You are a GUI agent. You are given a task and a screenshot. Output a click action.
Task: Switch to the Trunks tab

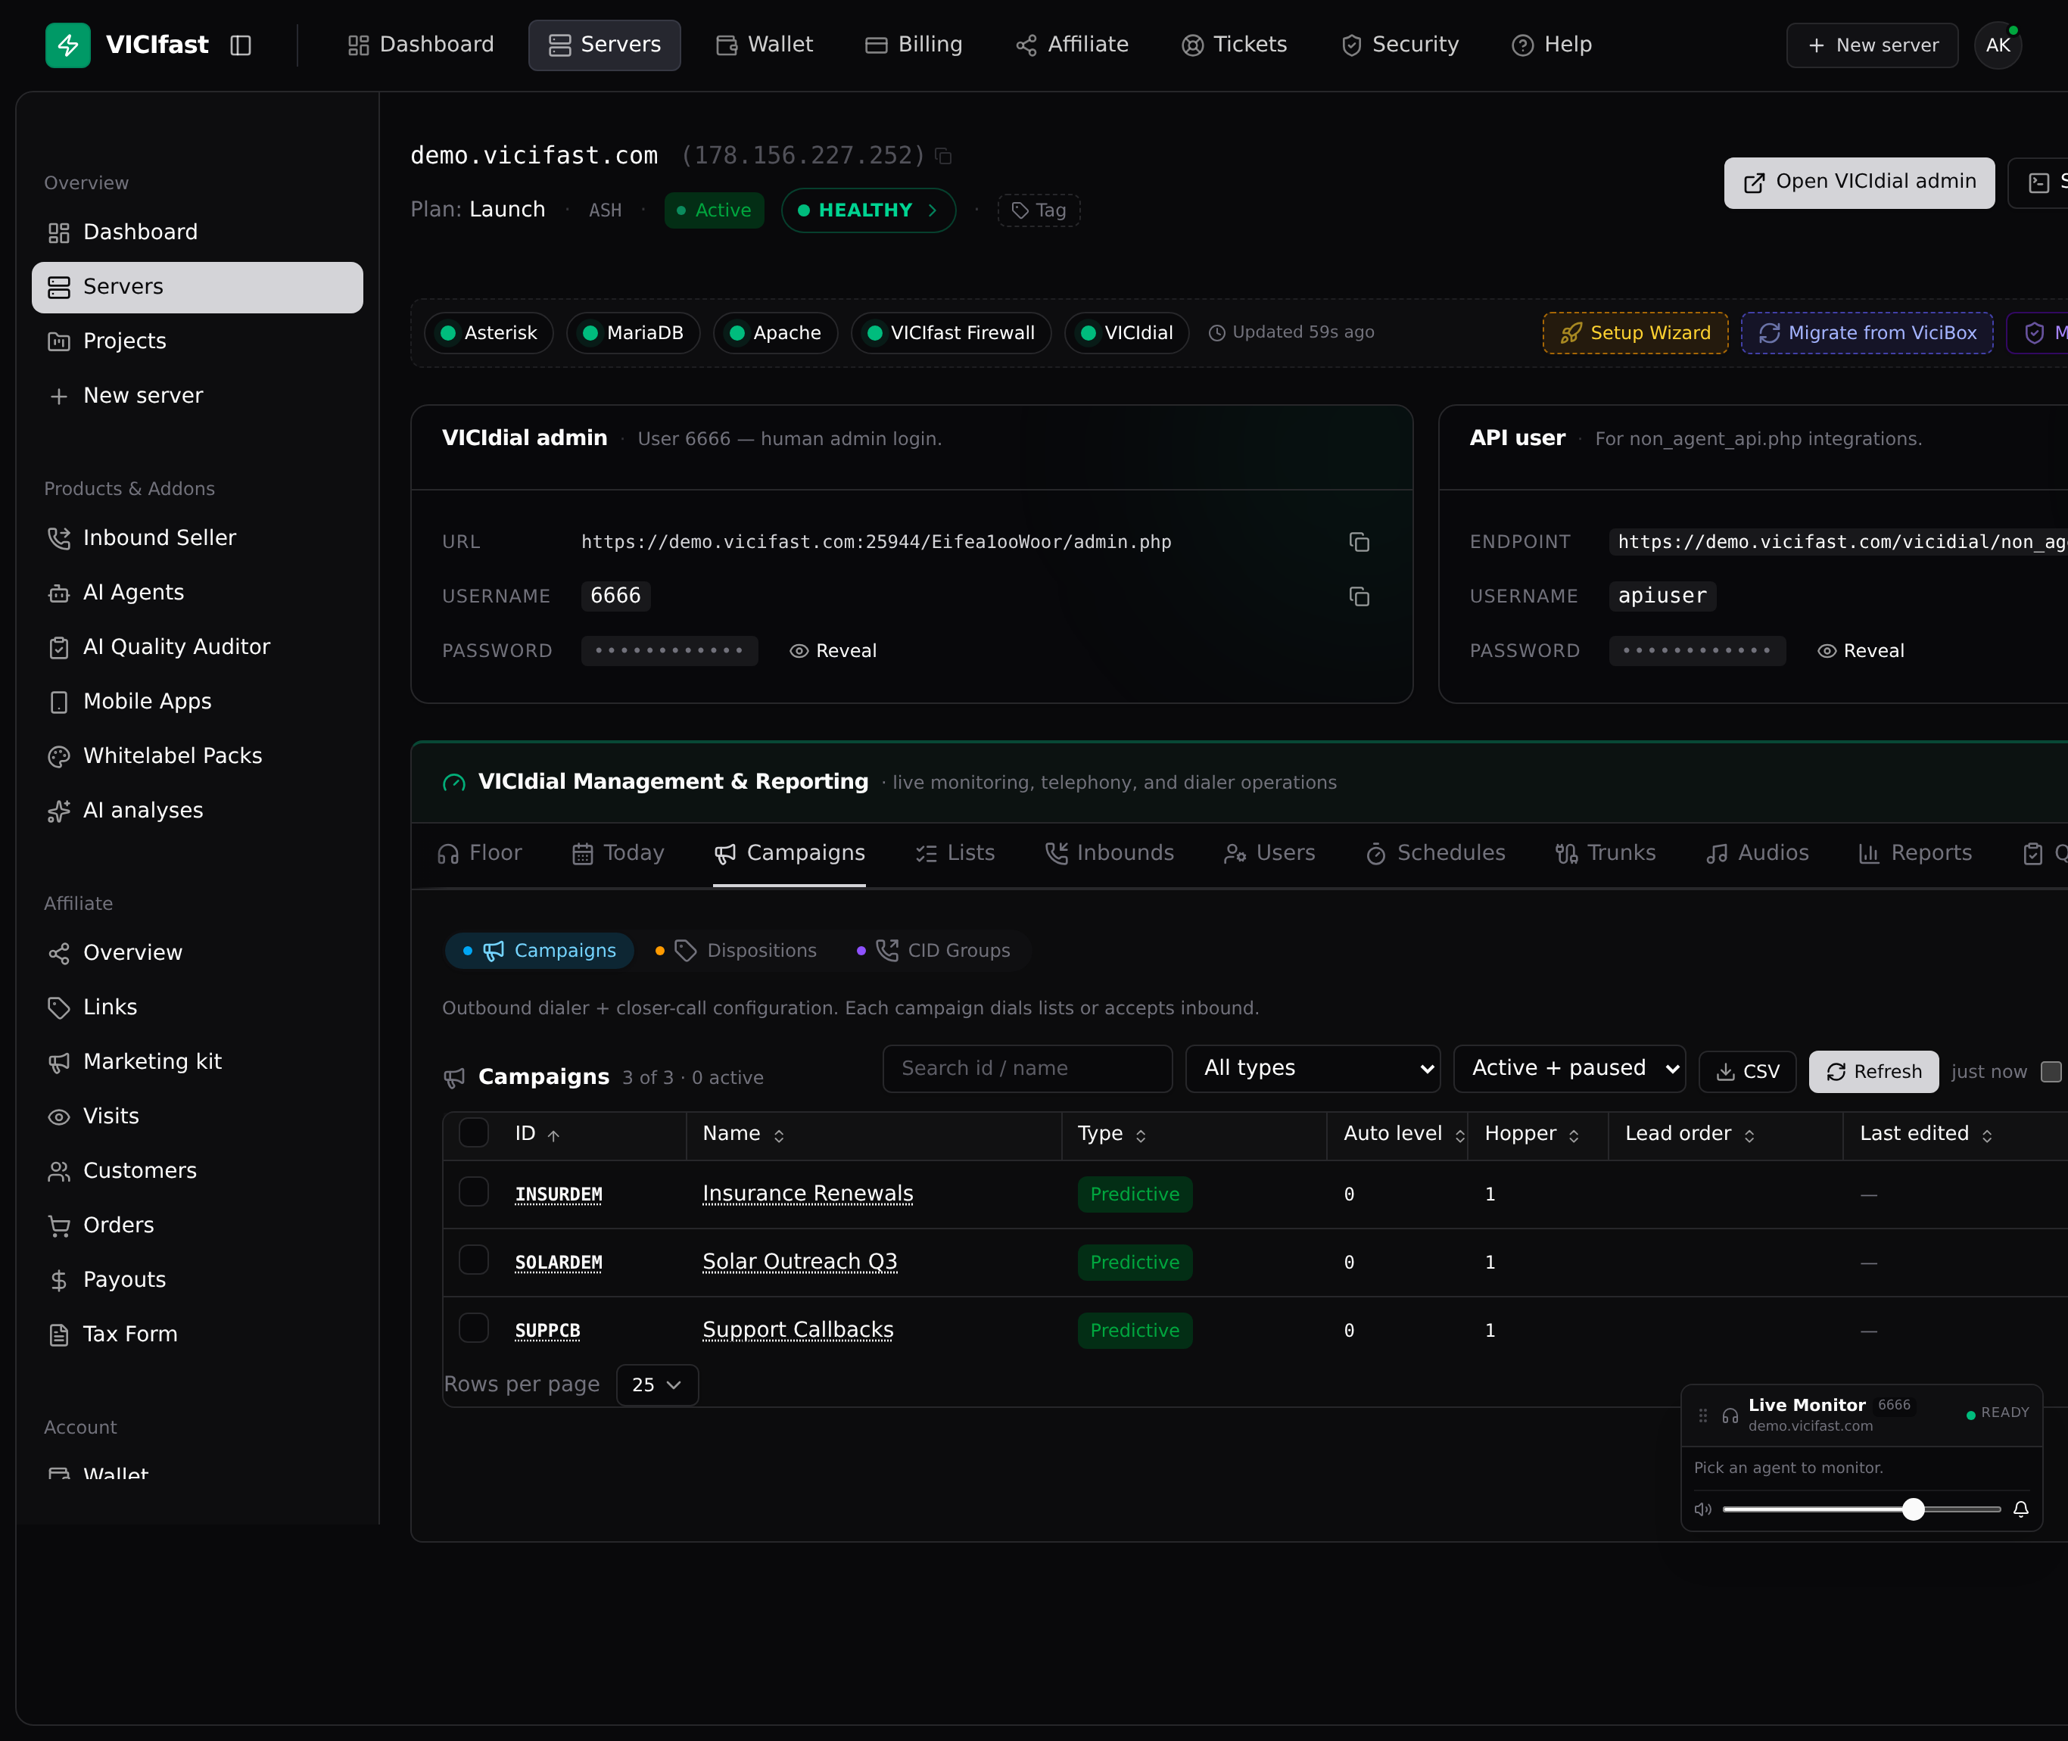click(x=1605, y=853)
